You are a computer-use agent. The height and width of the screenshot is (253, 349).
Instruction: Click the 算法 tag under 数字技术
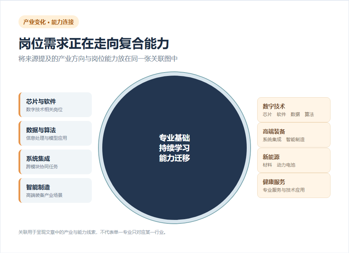[x=309, y=114]
